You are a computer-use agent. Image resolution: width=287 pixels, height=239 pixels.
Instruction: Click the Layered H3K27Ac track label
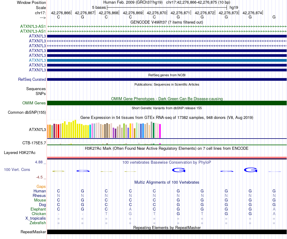click(x=20, y=153)
